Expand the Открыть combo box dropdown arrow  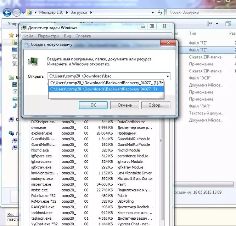point(168,76)
